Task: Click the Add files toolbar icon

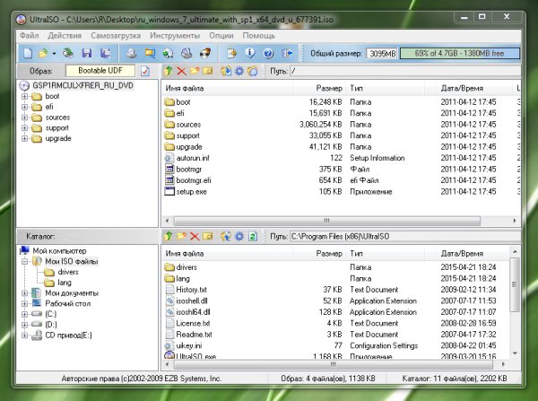Action: pyautogui.click(x=231, y=53)
